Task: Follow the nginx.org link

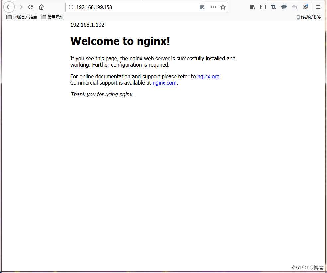Action: click(208, 76)
